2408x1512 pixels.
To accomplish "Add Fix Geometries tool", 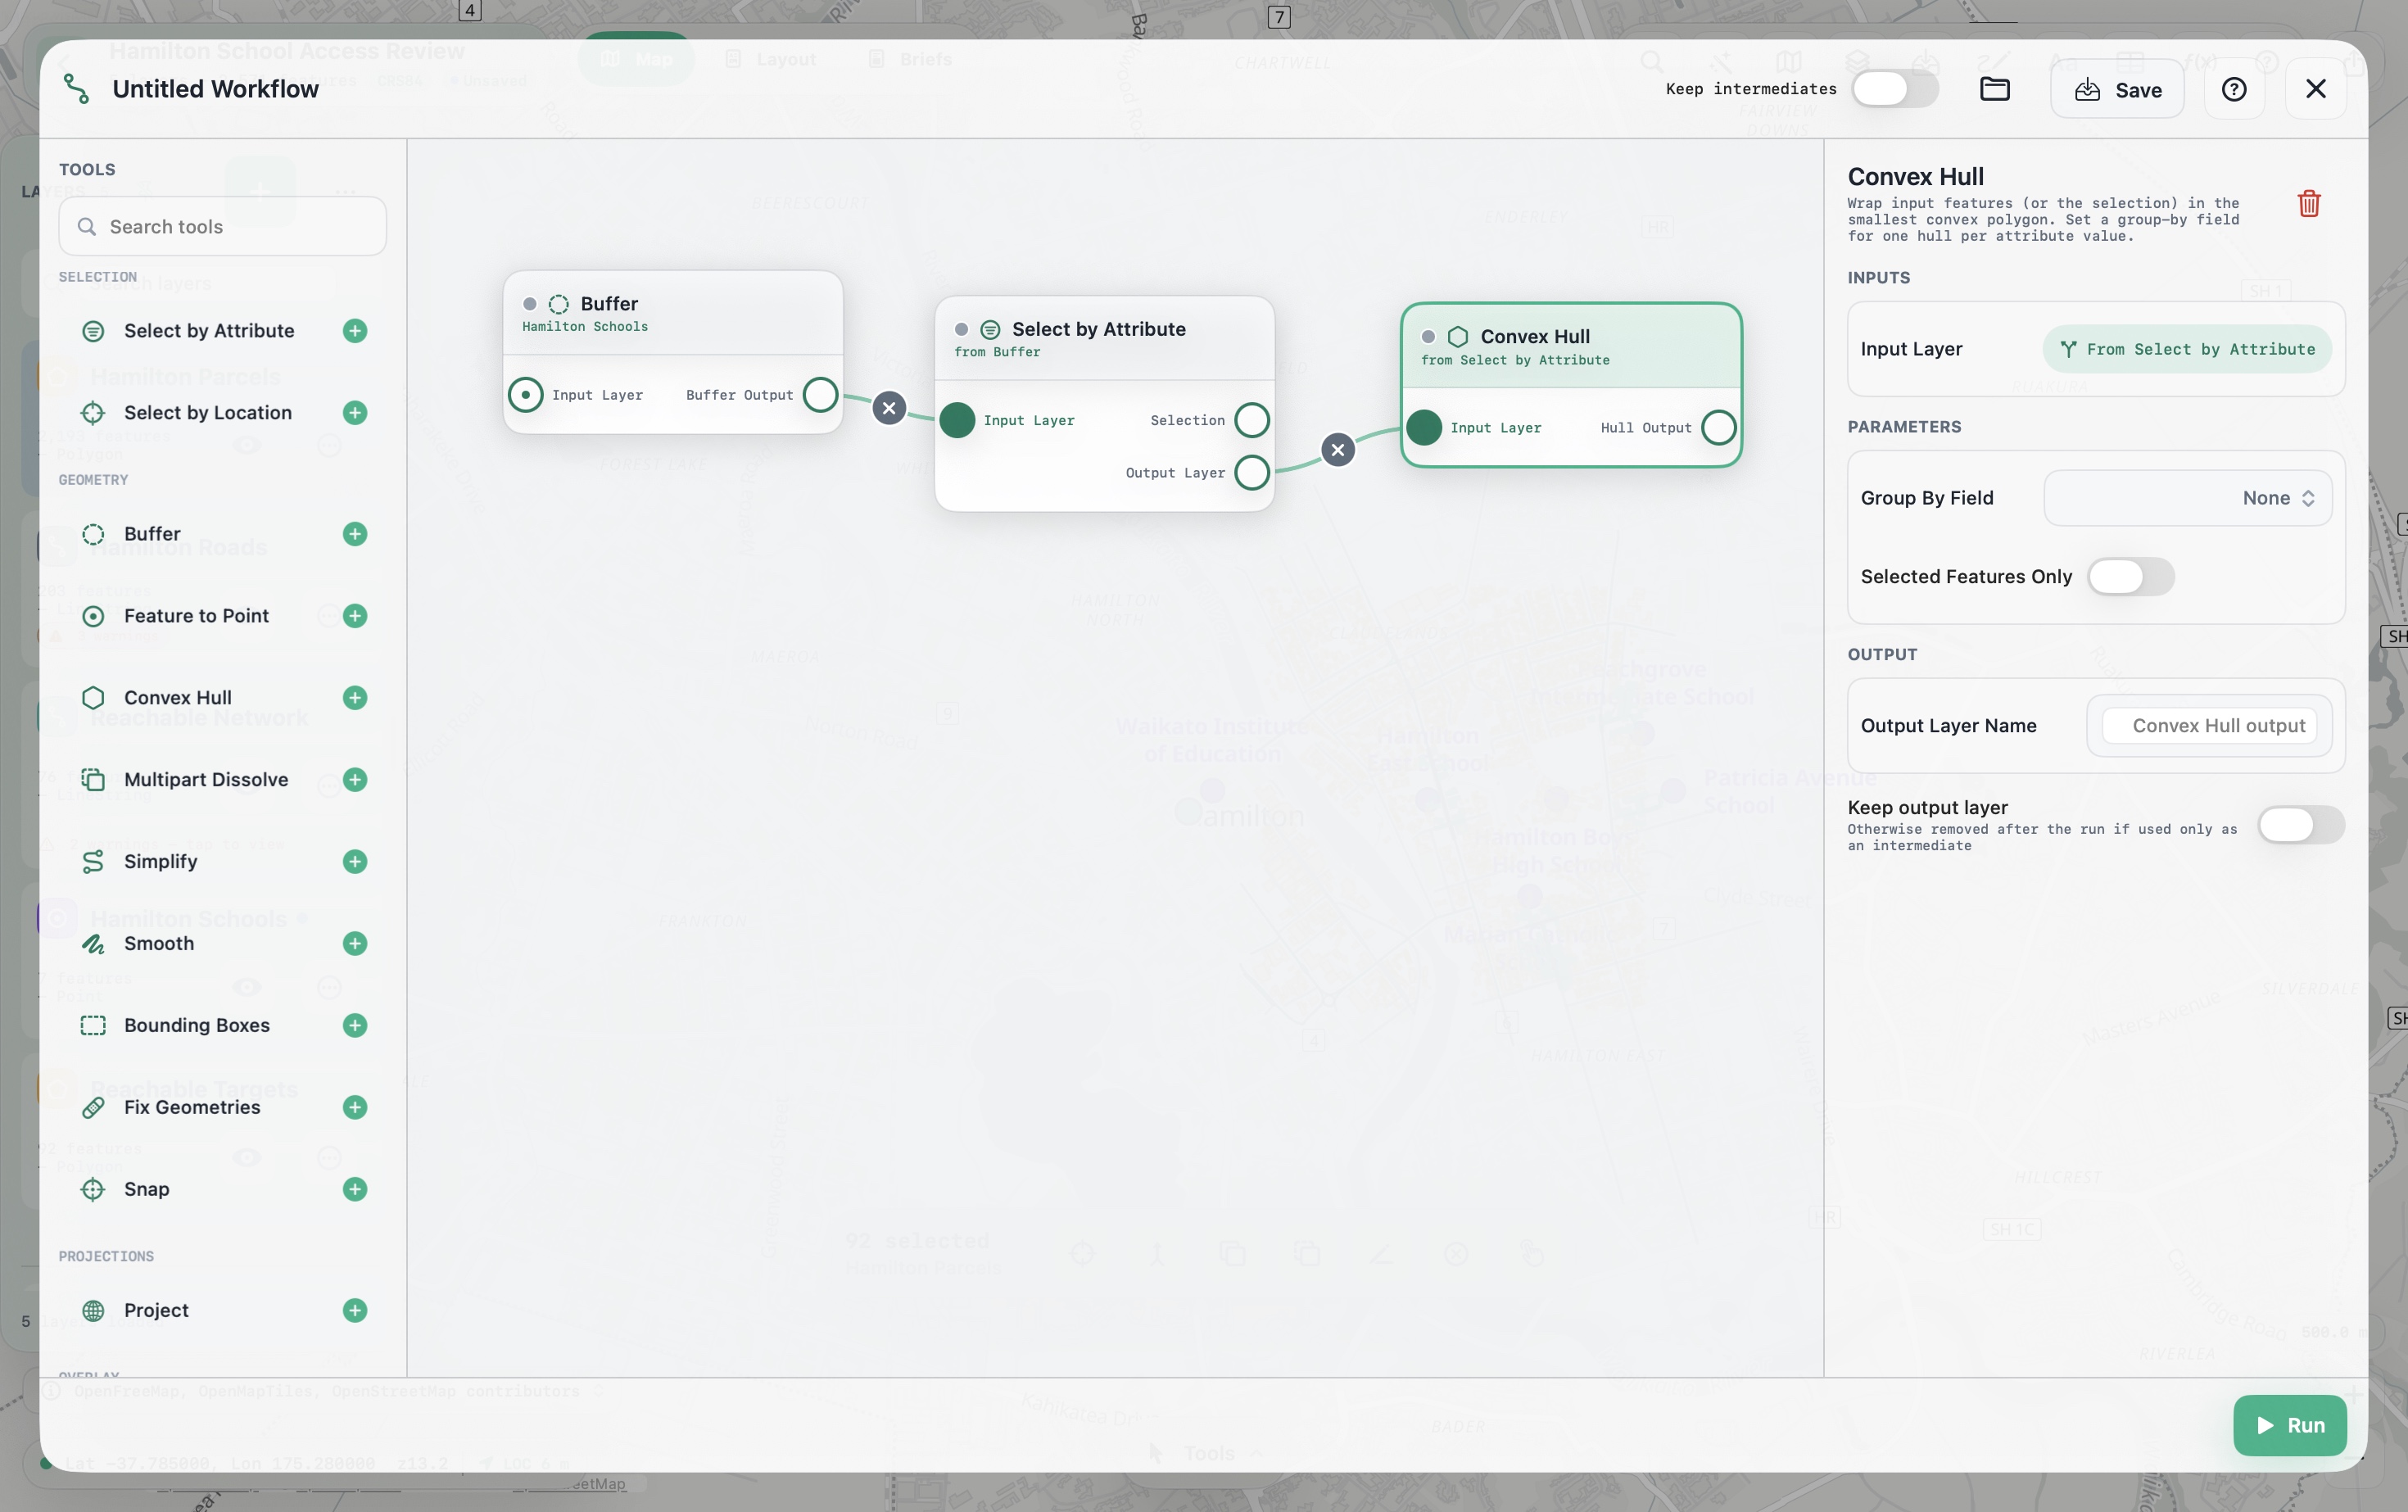I will pos(355,1108).
